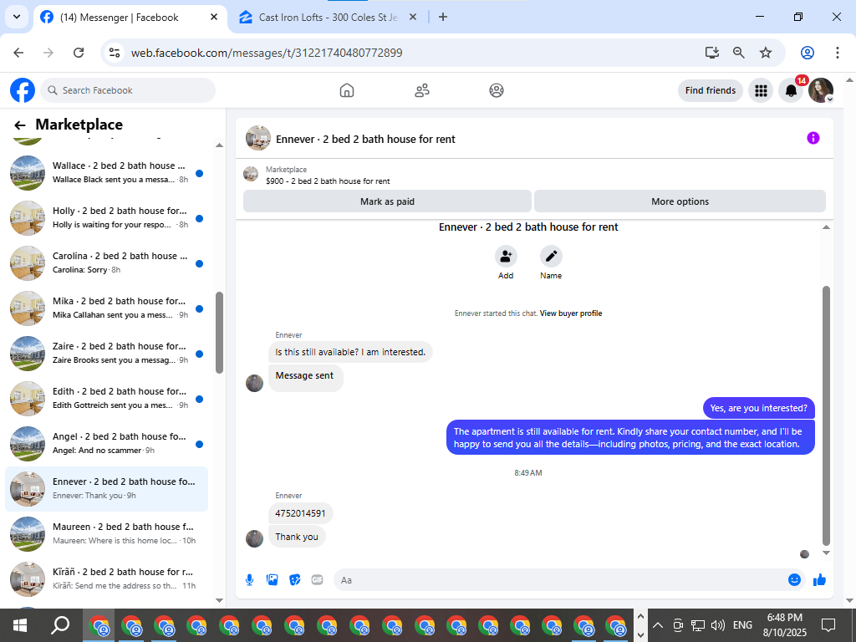
Task: Click the 4752014591 message bubble
Action: tap(300, 513)
